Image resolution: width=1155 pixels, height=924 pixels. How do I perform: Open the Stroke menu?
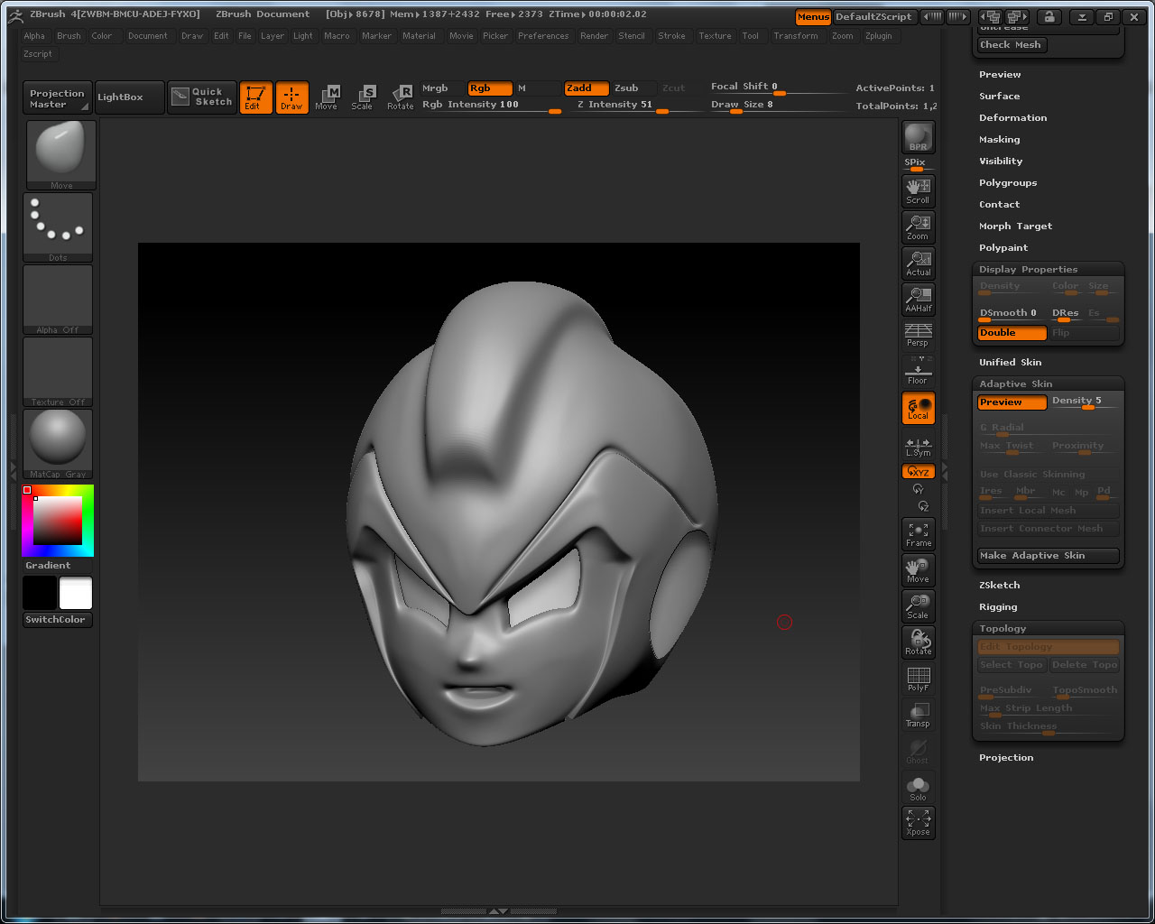tap(671, 36)
